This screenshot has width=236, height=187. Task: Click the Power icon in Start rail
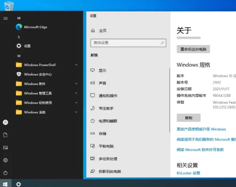tap(6, 173)
